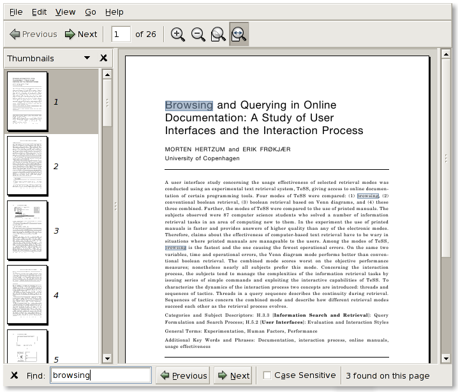Find the previous match of browsing

click(183, 375)
